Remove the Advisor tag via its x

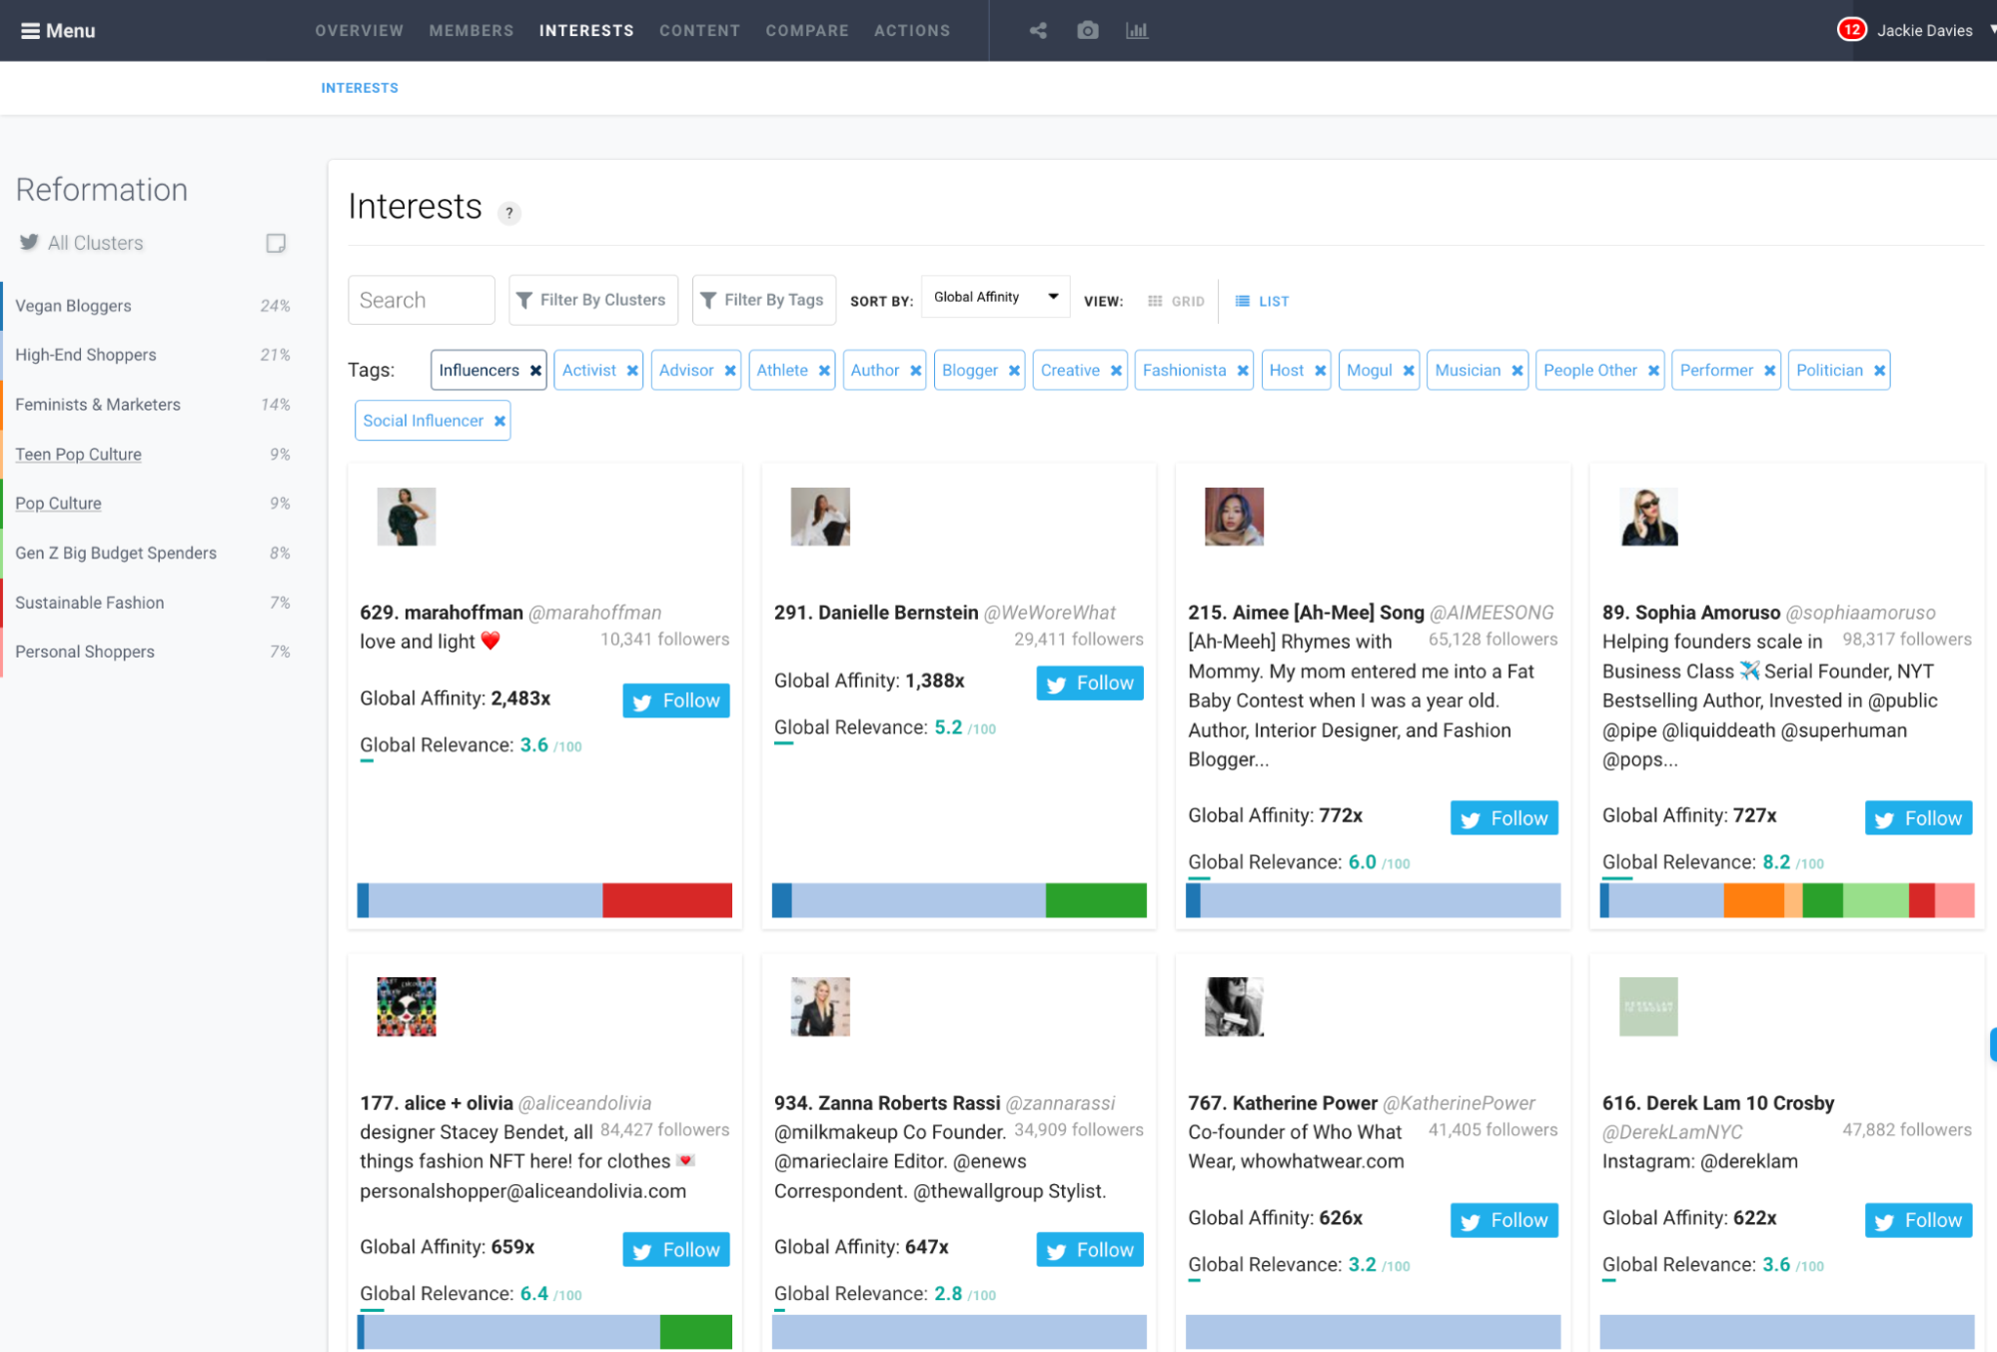[x=730, y=371]
